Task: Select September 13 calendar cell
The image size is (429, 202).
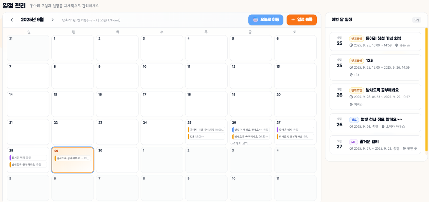Action: (x=295, y=76)
